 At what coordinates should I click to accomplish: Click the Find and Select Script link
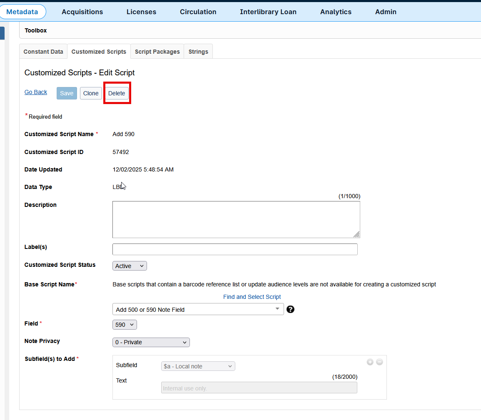point(252,297)
